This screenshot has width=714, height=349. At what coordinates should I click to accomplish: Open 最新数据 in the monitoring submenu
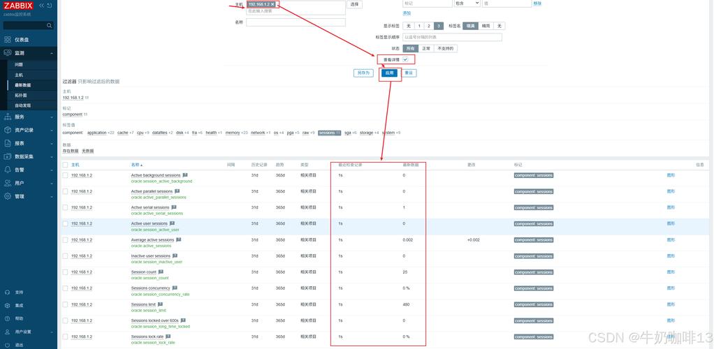pos(23,85)
